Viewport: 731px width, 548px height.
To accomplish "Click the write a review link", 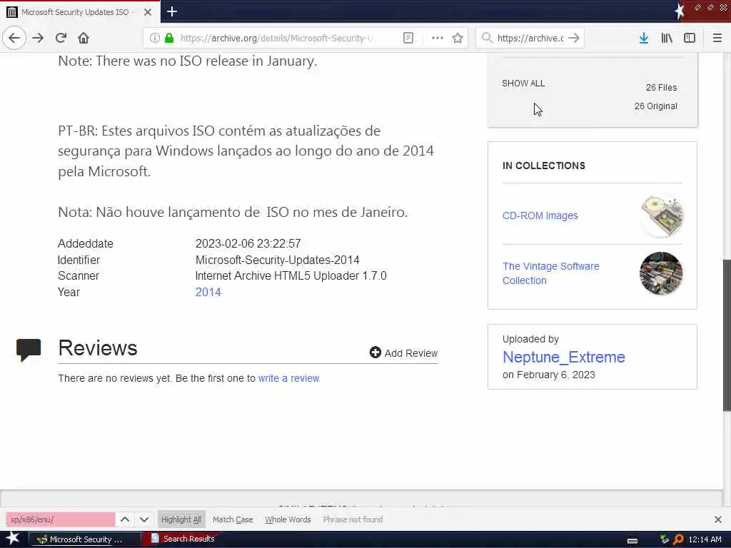I will tap(289, 378).
